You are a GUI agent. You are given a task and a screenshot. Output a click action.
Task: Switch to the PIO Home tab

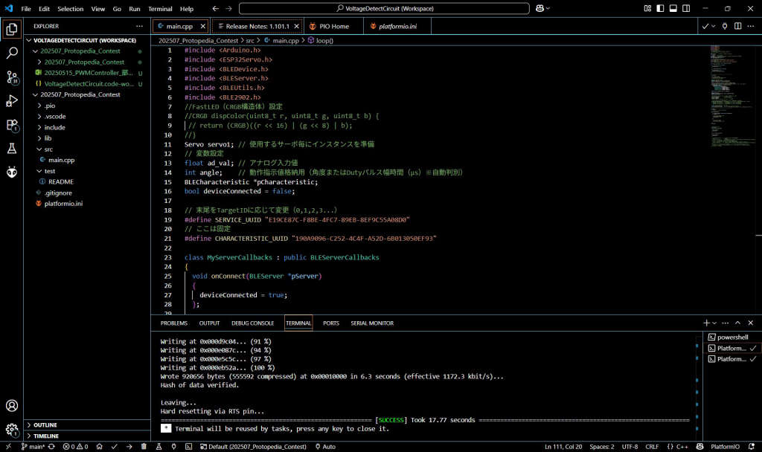point(334,26)
